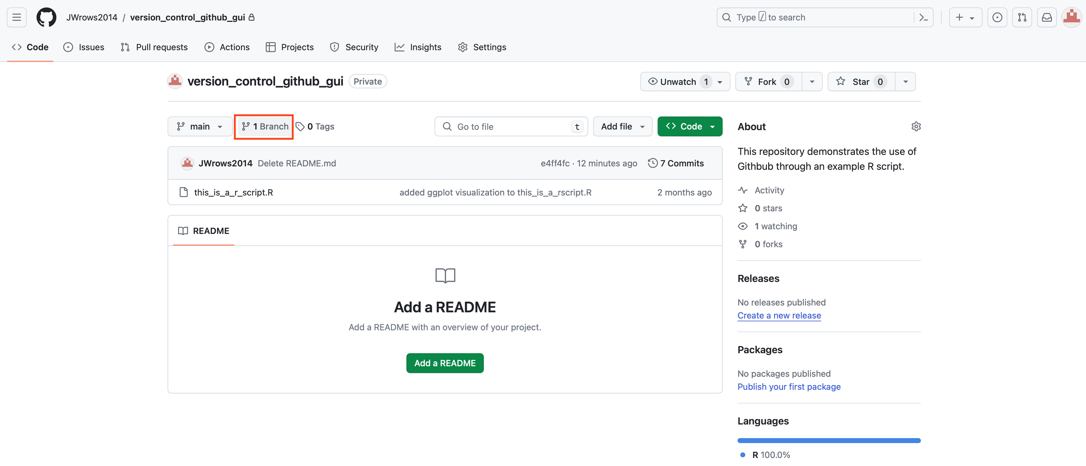Screen dimensions: 1086x466
Task: Open the hamburger navigation menu
Action: pyautogui.click(x=16, y=17)
